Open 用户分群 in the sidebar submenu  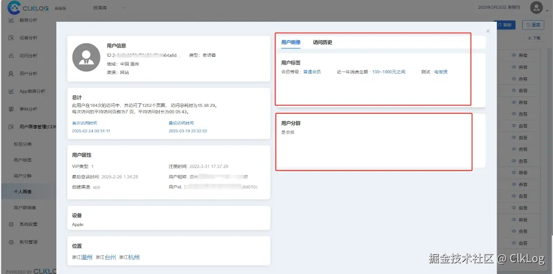pyautogui.click(x=23, y=176)
